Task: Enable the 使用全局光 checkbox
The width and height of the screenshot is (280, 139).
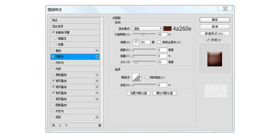Action: 159,42
